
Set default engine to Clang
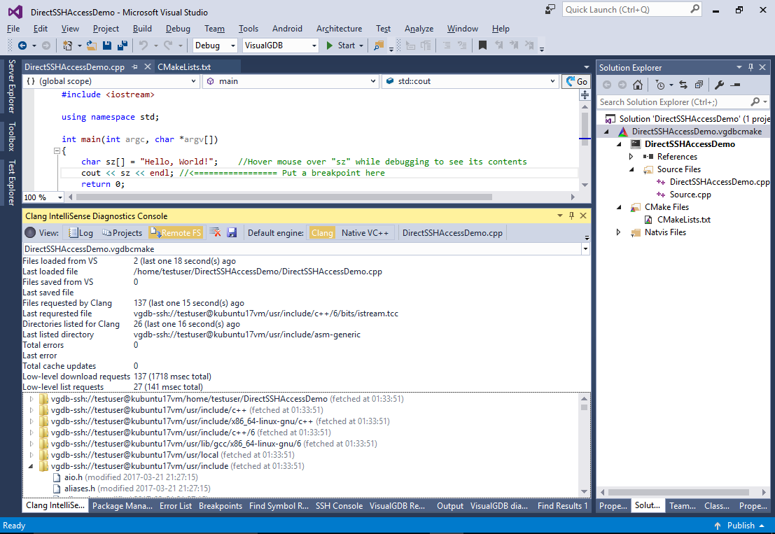322,232
